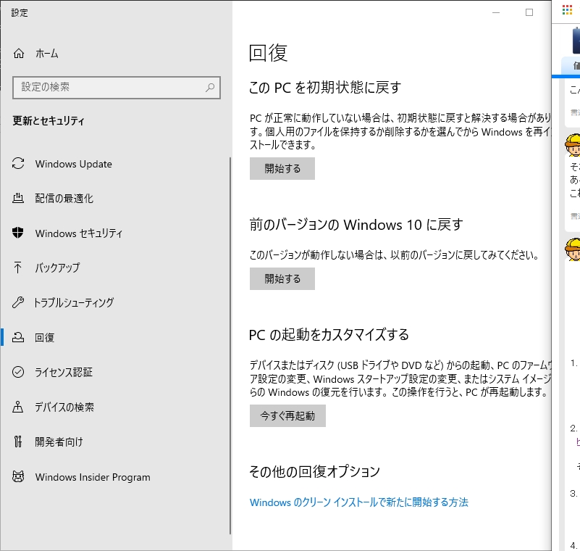
Task: Open 配信の最適化 settings page
Action: coord(114,199)
